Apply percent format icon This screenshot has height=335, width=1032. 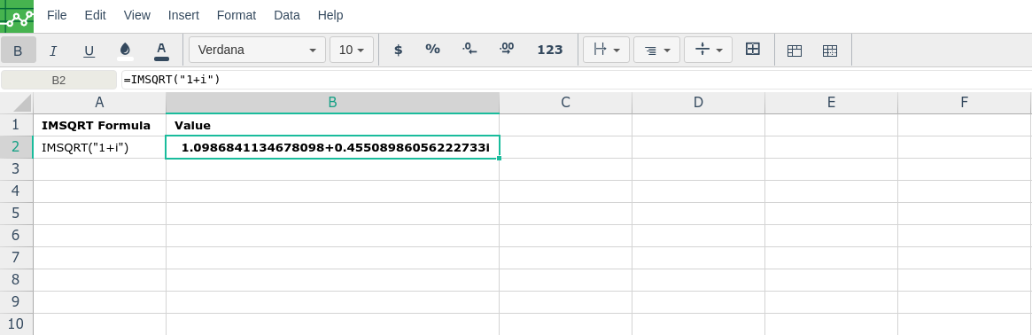coord(432,50)
